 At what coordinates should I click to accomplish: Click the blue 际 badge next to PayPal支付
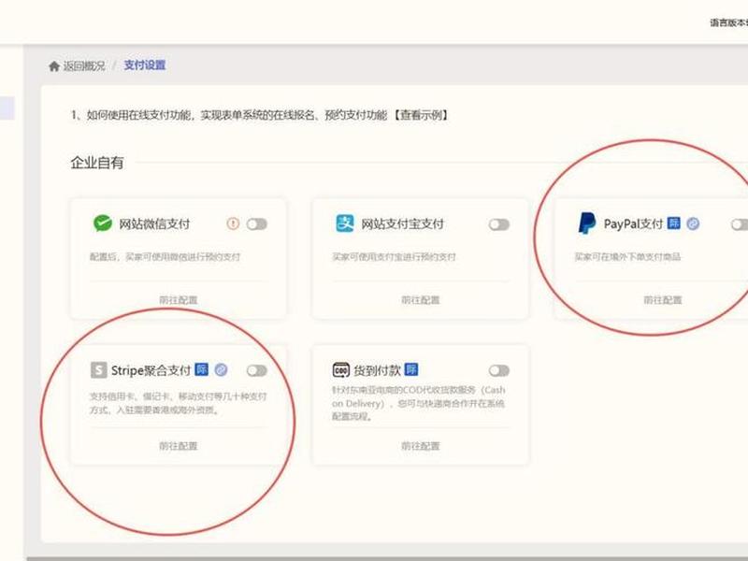point(673,223)
